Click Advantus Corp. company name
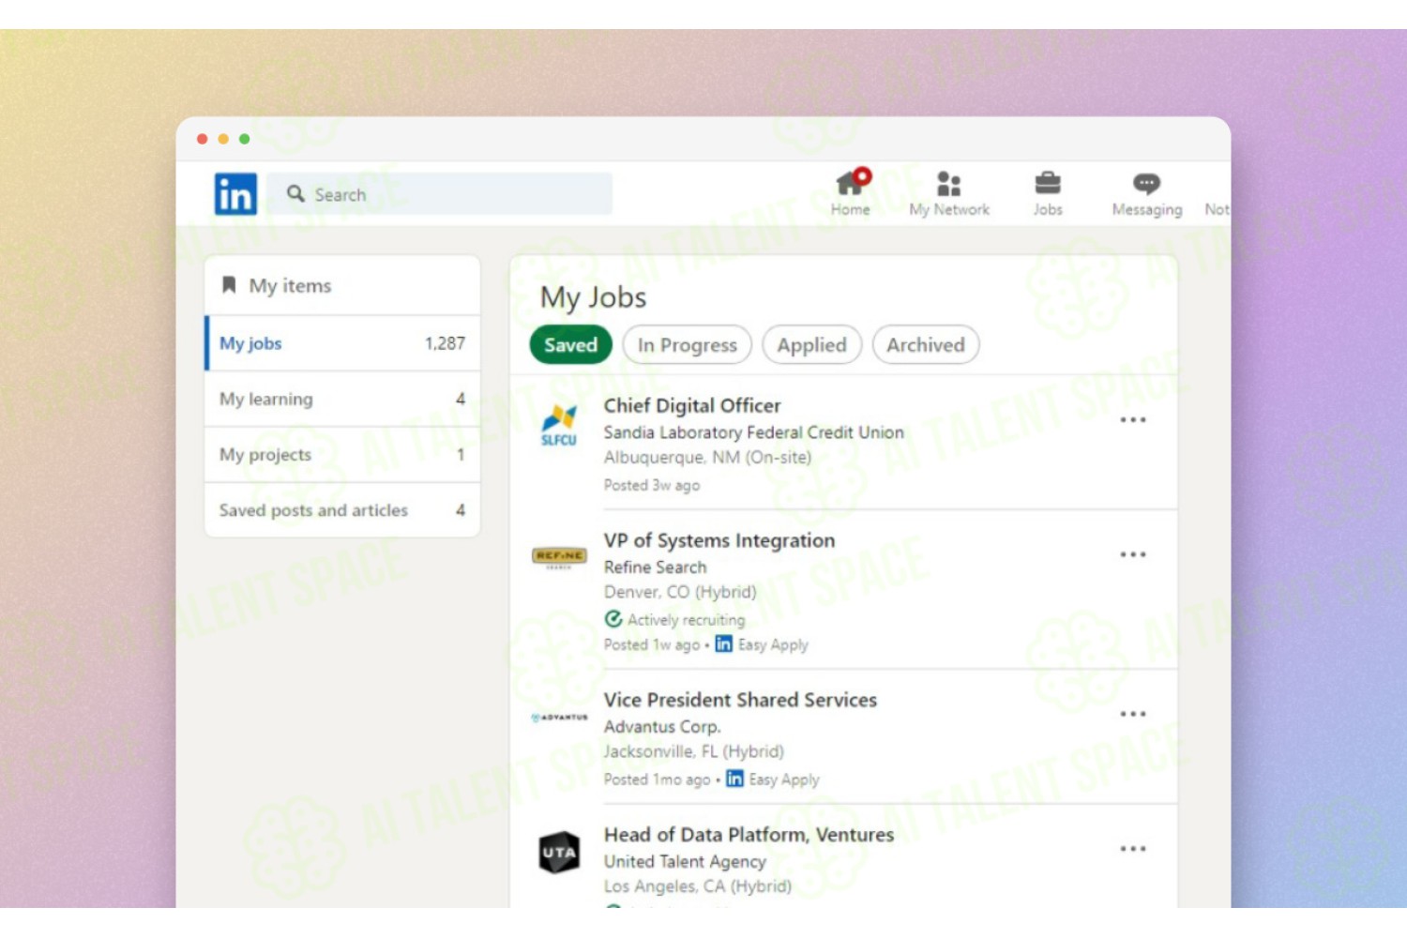 pyautogui.click(x=662, y=727)
